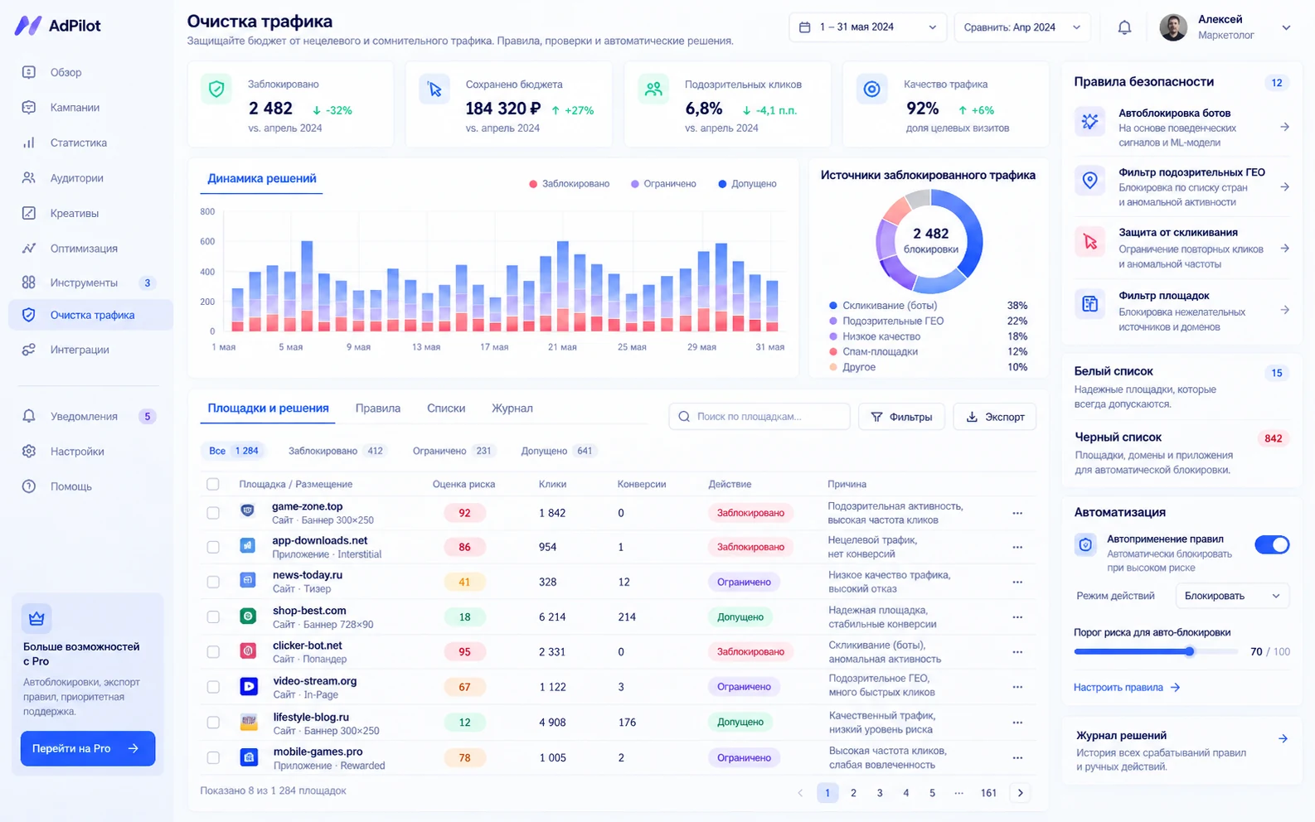Filter table by Заблокировано 412
Image resolution: width=1315 pixels, height=822 pixels.
[336, 451]
